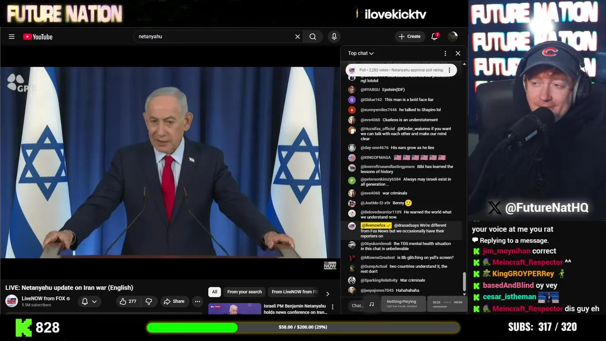This screenshot has width=606, height=341.
Task: Open the poll banner three-dot menu
Action: click(449, 70)
